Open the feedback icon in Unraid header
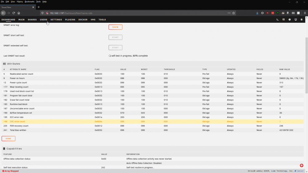Image resolution: width=308 pixels, height=173 pixels. click(x=283, y=20)
